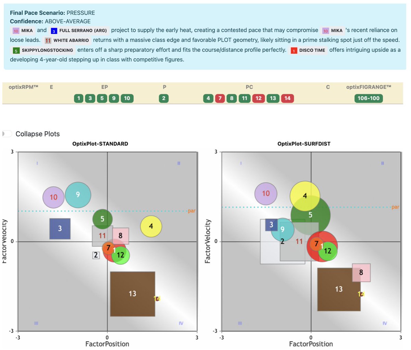The image size is (411, 350).
Task: Click pink square 8 in SURFDIST plot
Action: tap(361, 273)
